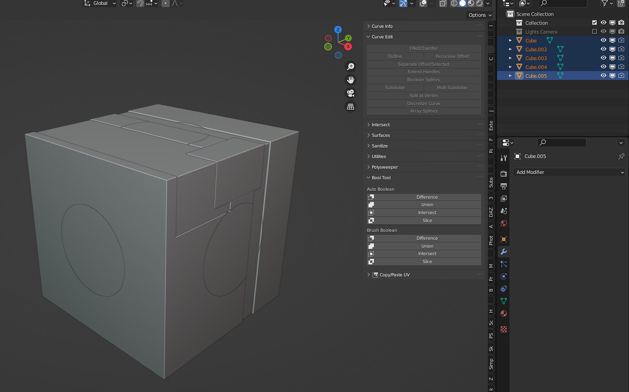The width and height of the screenshot is (629, 392).
Task: Click the Fillet/Chamfer button
Action: (423, 48)
